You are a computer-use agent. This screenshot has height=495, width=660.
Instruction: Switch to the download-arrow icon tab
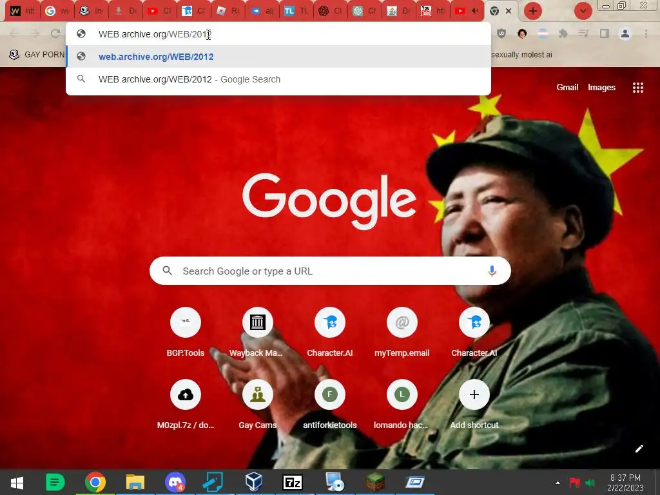click(126, 12)
